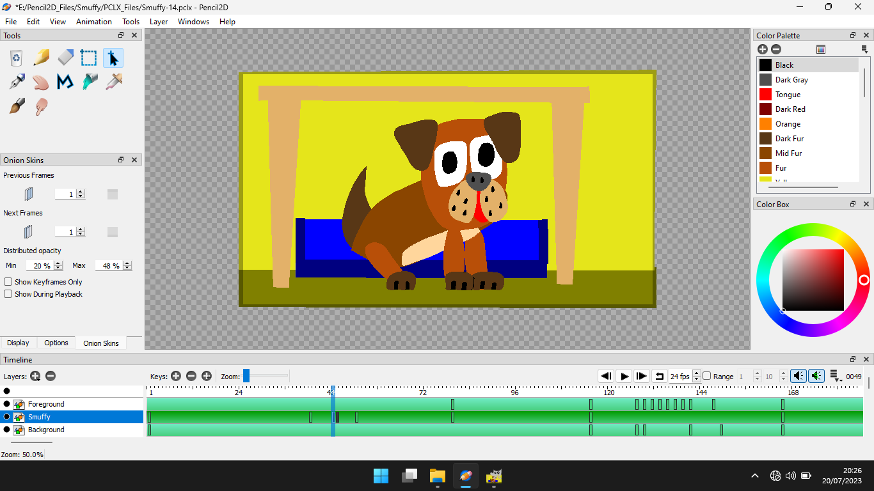Screen dimensions: 874x491
Task: Float the Color Box panel
Action: click(x=853, y=204)
